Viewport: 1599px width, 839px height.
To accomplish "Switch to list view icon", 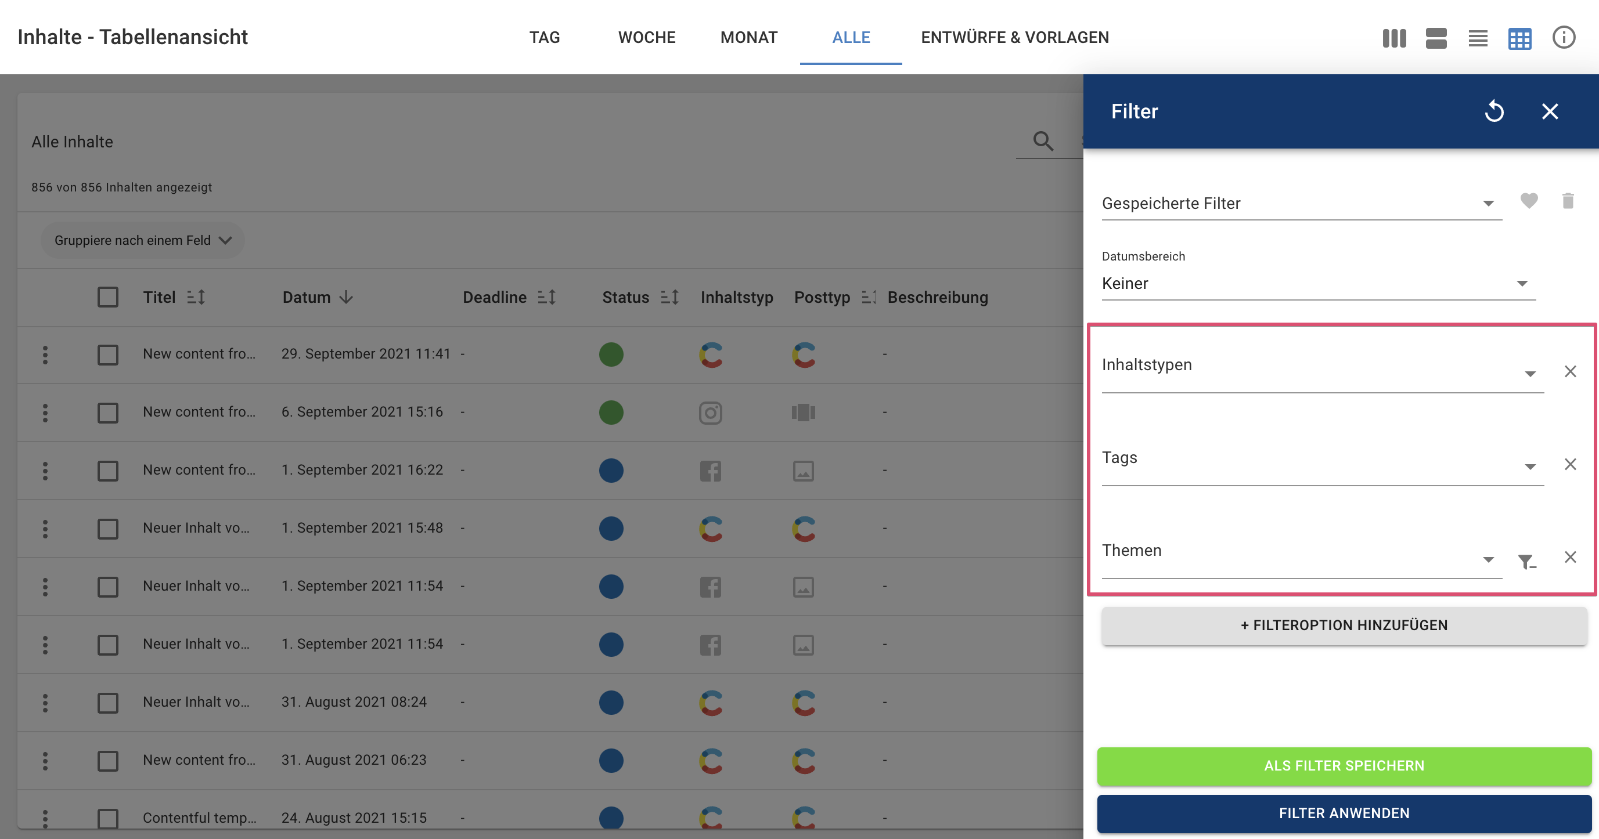I will pyautogui.click(x=1477, y=38).
